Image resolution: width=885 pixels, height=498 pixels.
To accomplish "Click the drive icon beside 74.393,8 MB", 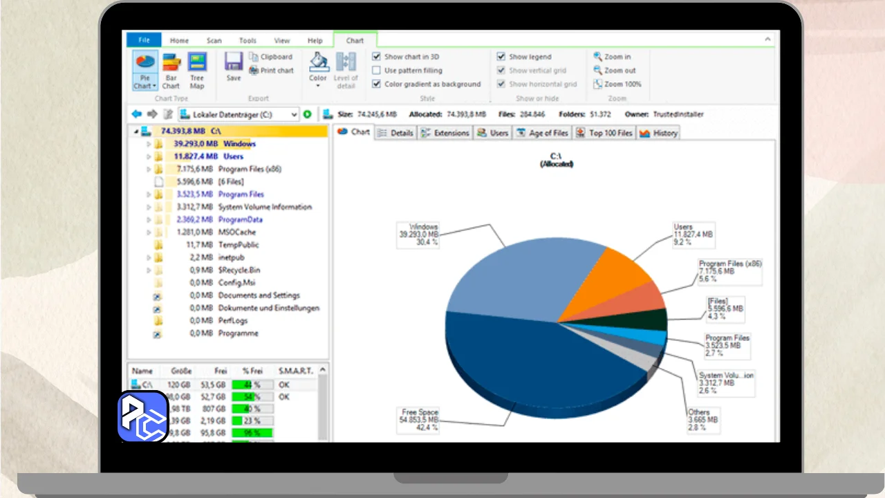I will (145, 131).
